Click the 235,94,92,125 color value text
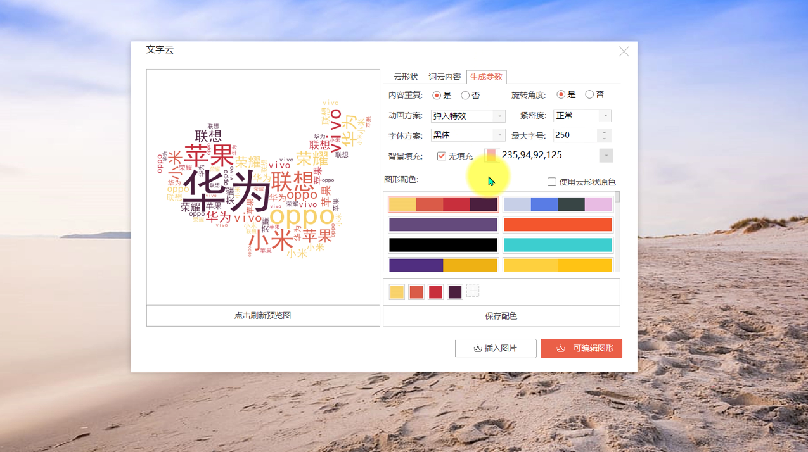The image size is (808, 452). pyautogui.click(x=532, y=155)
